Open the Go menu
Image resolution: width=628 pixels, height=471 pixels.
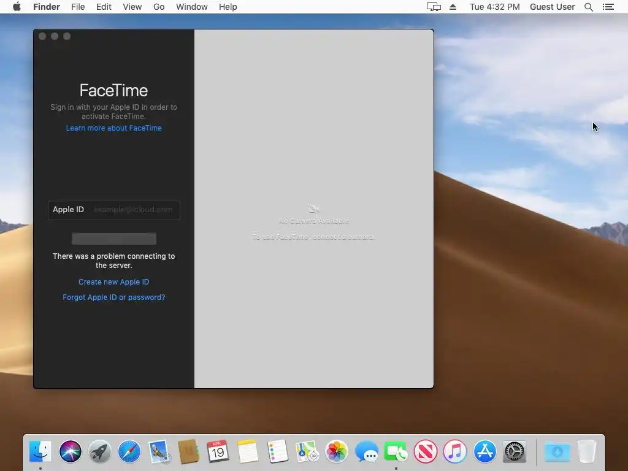pos(159,7)
